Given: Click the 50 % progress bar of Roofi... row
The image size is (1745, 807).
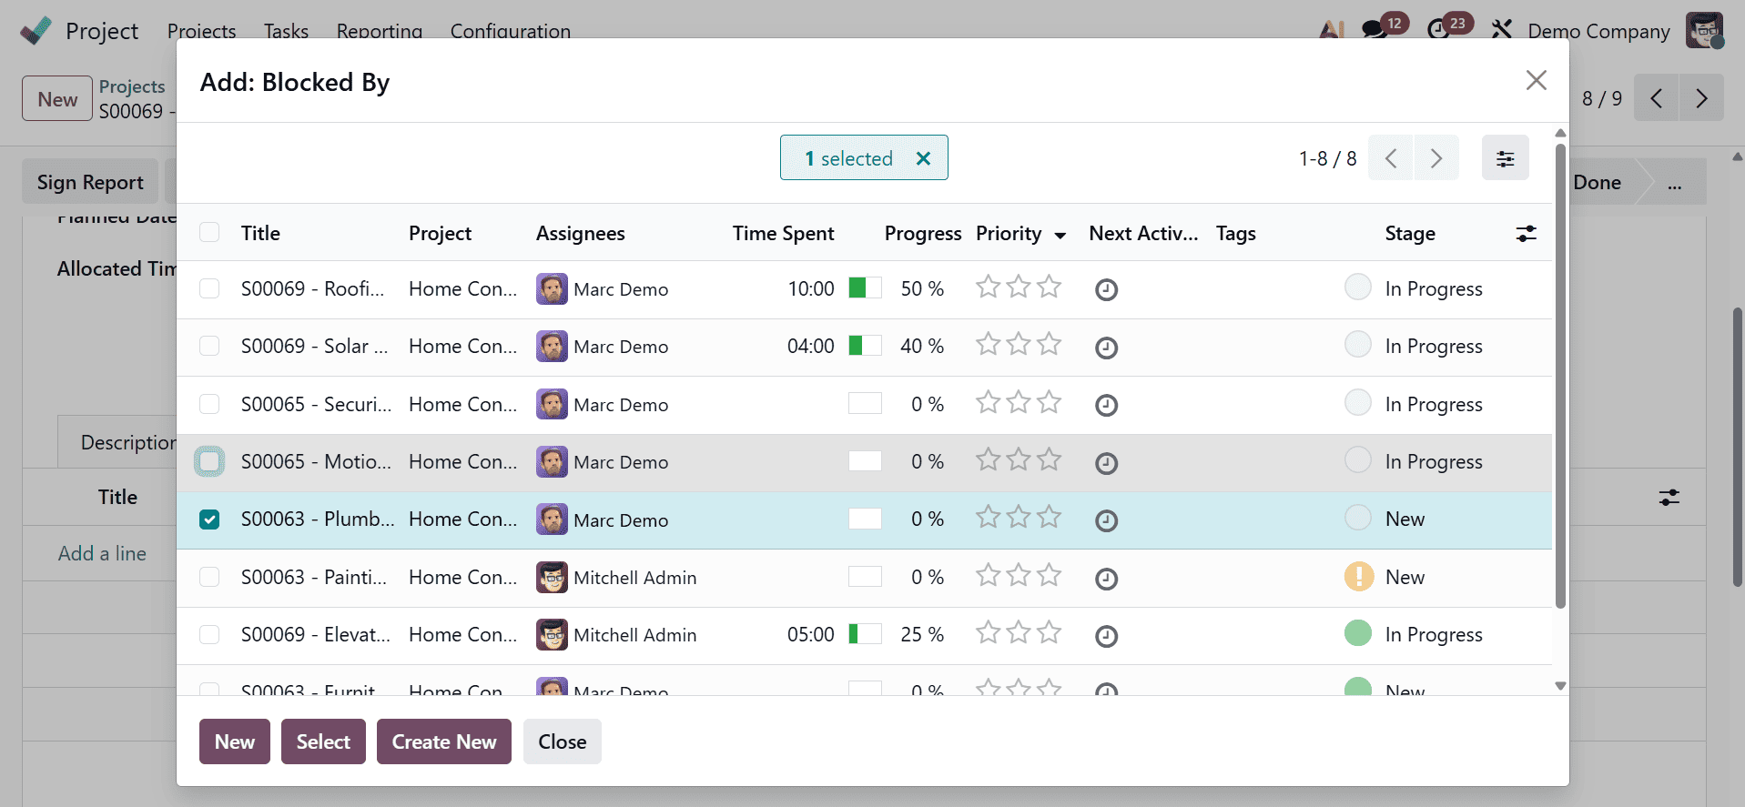Looking at the screenshot, I should point(865,288).
